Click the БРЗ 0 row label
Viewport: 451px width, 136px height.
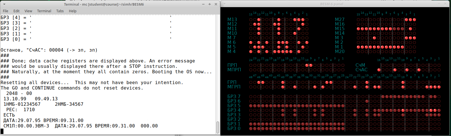point(234,129)
